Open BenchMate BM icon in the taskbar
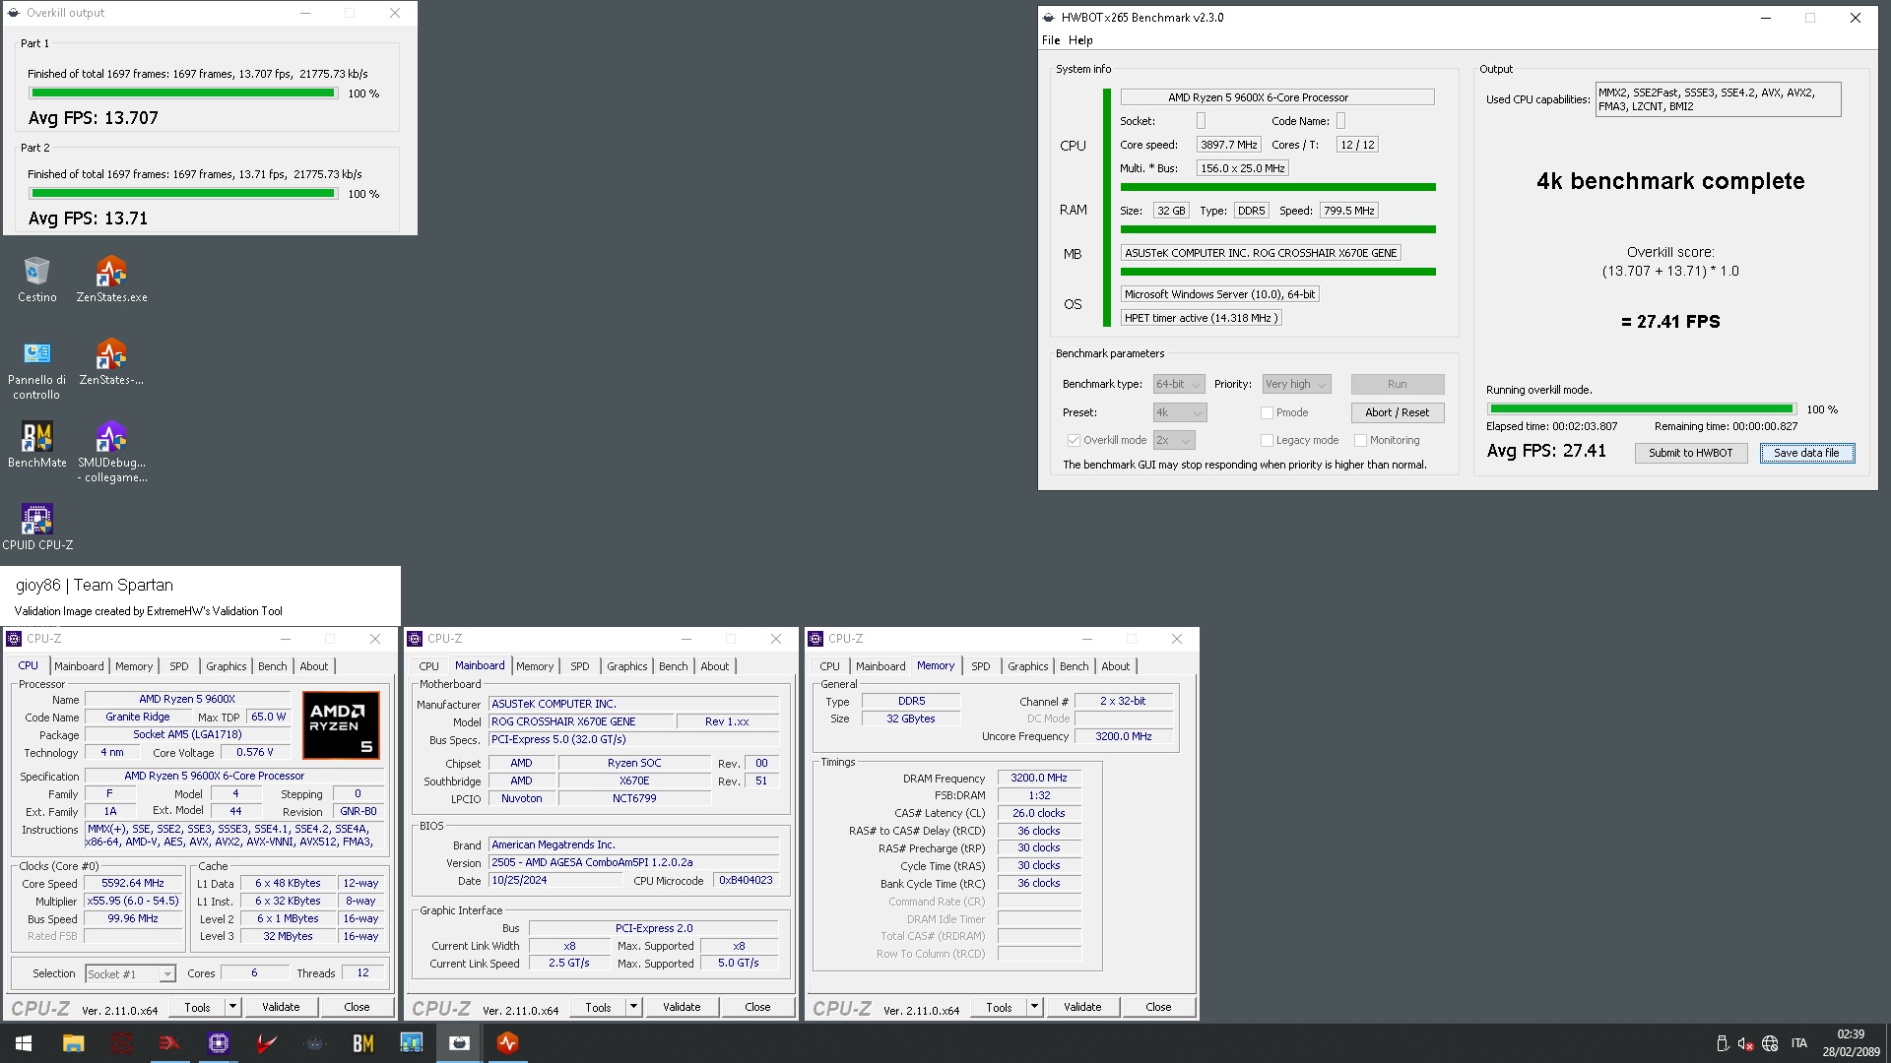The width and height of the screenshot is (1891, 1063). tap(362, 1043)
